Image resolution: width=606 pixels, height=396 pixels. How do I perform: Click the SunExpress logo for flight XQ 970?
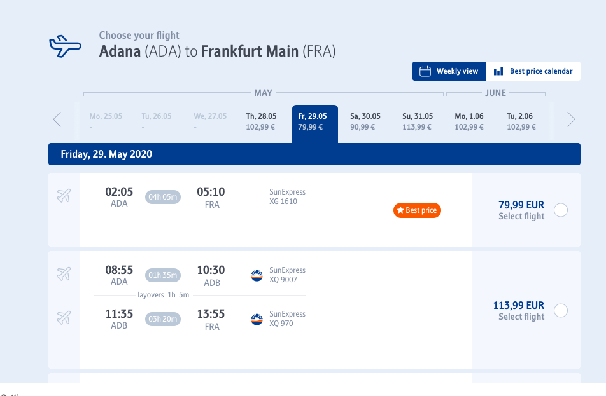point(257,319)
